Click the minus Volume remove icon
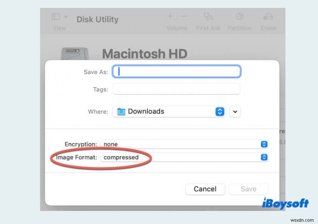The image size is (318, 224). pos(184,16)
